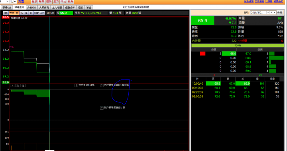287x151 pixels.
Task: Click the 68.1 ask price in order book
Action: click(x=248, y=62)
